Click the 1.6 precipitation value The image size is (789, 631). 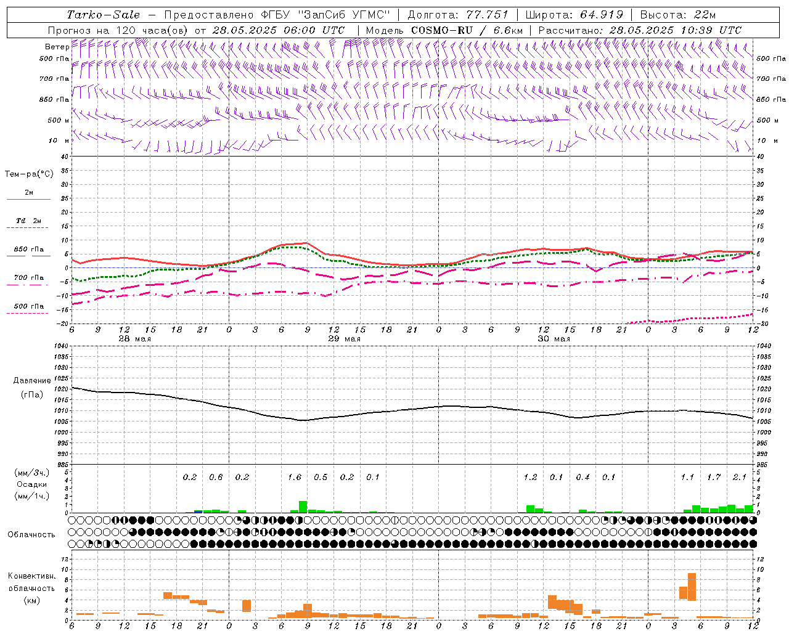295,478
